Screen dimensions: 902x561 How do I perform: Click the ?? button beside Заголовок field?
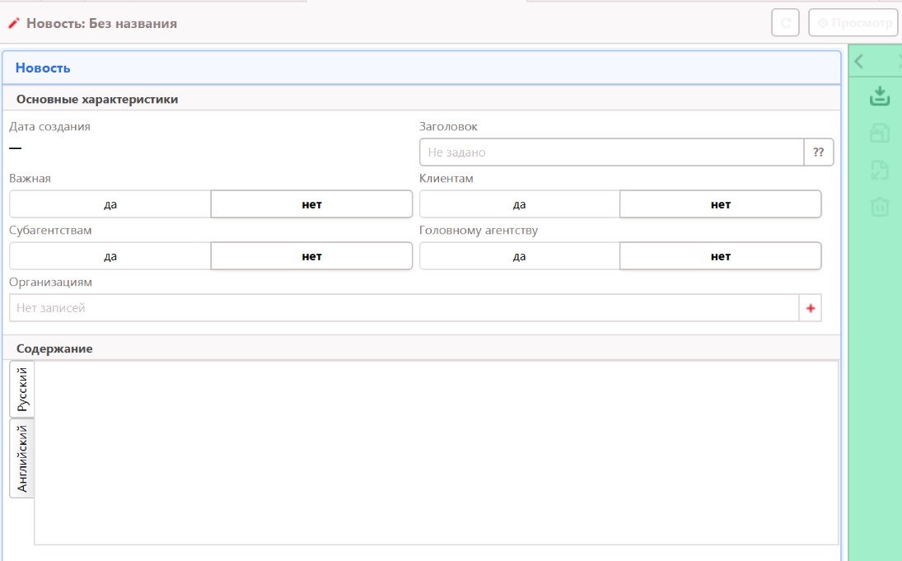pos(819,152)
